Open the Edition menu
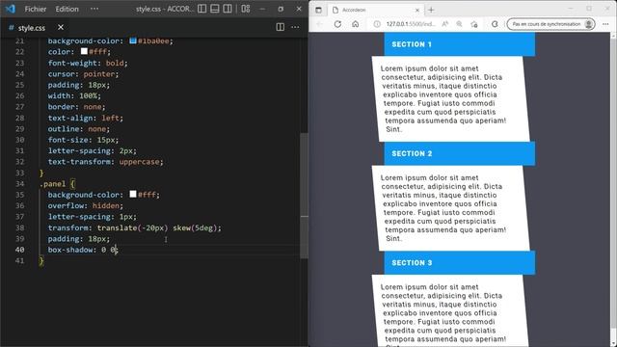The height and width of the screenshot is (347, 617). (67, 9)
